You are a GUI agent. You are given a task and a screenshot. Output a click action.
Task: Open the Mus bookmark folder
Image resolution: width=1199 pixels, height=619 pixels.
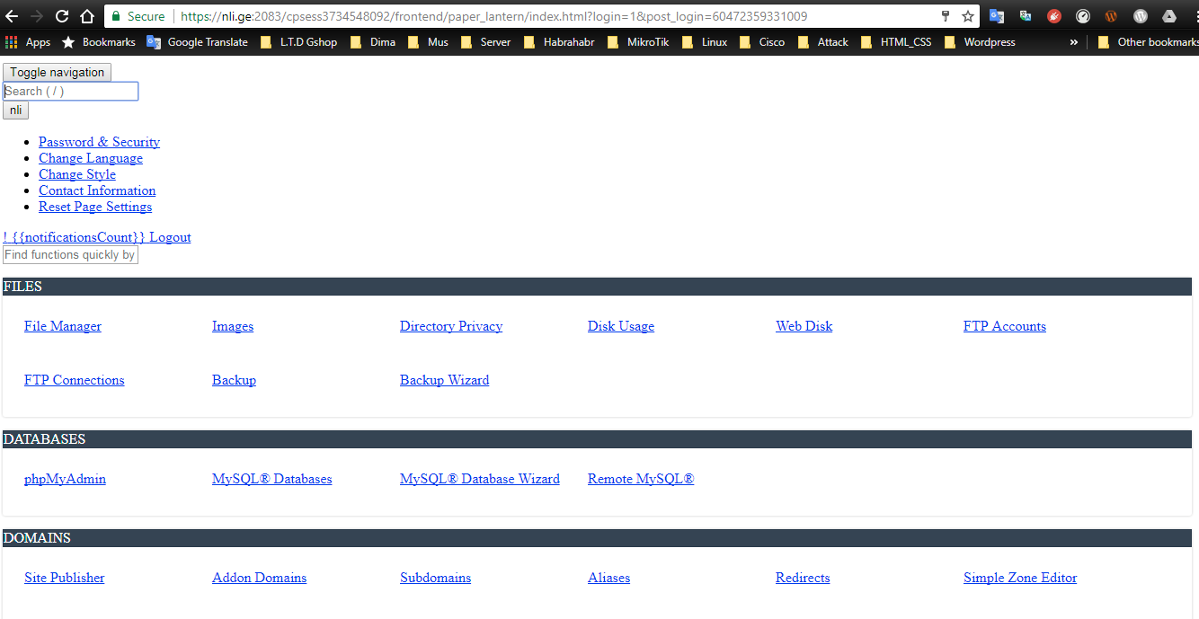(428, 42)
